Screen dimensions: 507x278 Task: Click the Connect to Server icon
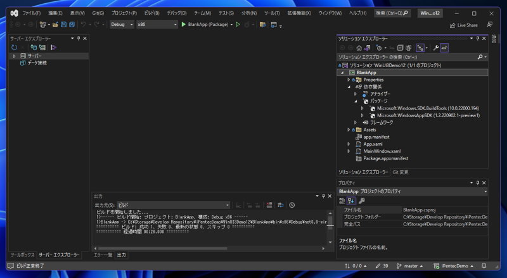pos(42,47)
